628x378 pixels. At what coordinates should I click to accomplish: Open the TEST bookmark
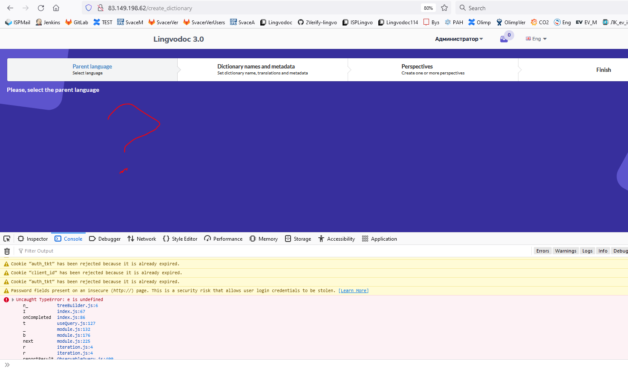coord(103,23)
